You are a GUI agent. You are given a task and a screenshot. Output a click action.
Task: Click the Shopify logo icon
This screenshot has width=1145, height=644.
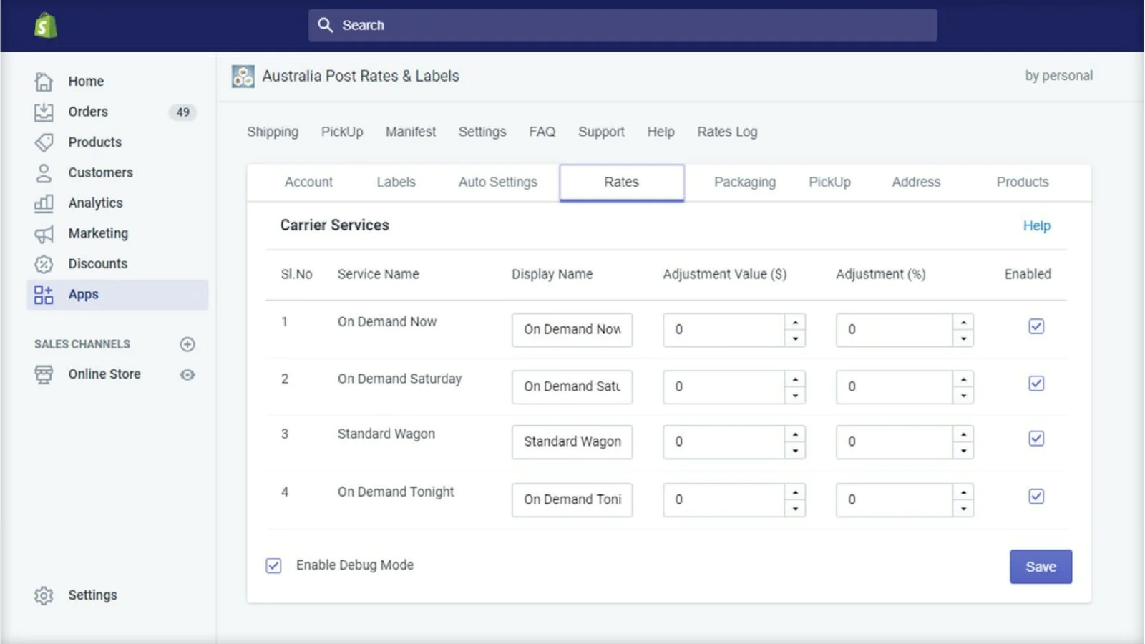tap(45, 26)
